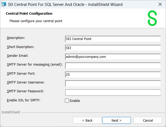Click the "Central Point Configuration" heading

point(29,14)
